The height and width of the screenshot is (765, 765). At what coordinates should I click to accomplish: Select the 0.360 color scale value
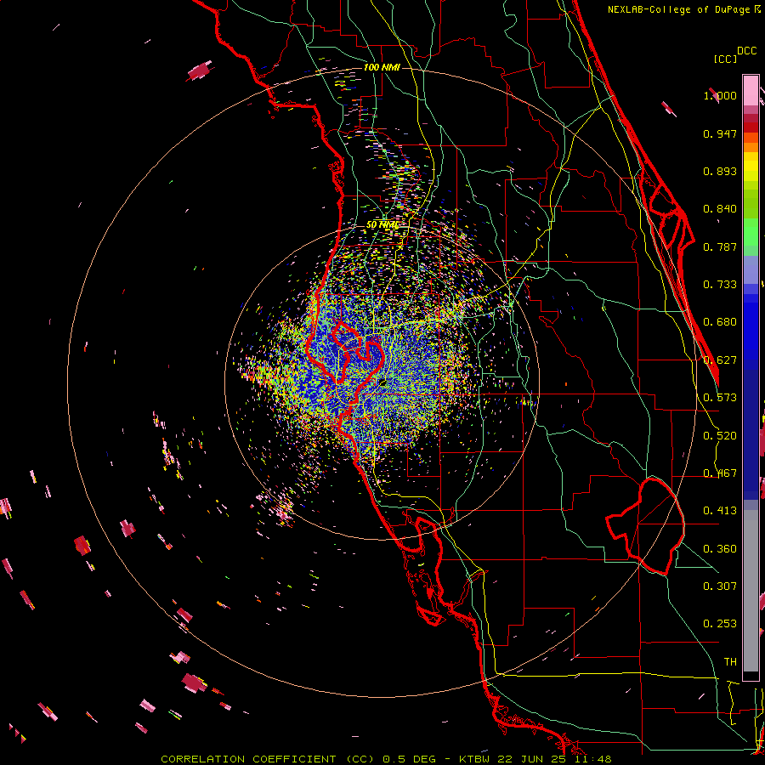pos(720,549)
